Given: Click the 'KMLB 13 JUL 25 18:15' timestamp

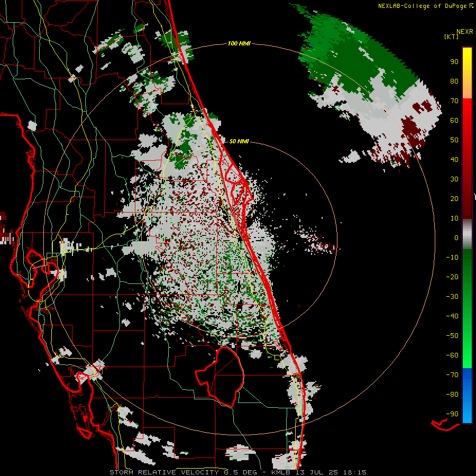Looking at the screenshot, I should (x=319, y=472).
